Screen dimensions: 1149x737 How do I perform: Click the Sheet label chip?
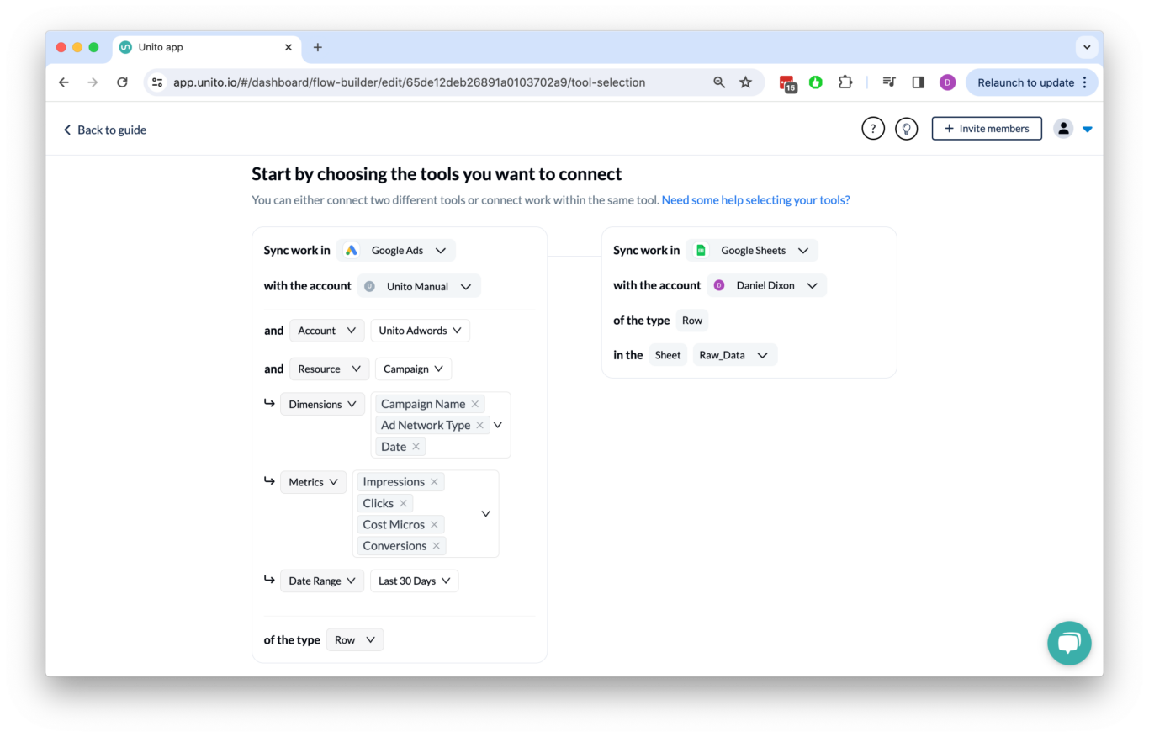pos(668,355)
